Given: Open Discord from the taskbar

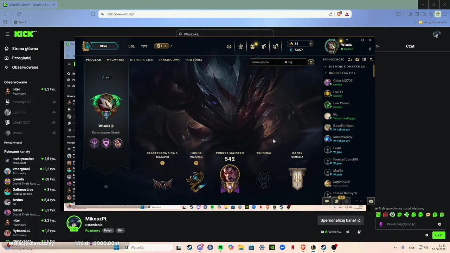Looking at the screenshot, I should (x=200, y=247).
